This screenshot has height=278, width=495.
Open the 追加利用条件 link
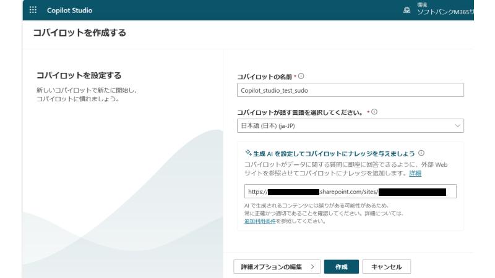pyautogui.click(x=260, y=221)
